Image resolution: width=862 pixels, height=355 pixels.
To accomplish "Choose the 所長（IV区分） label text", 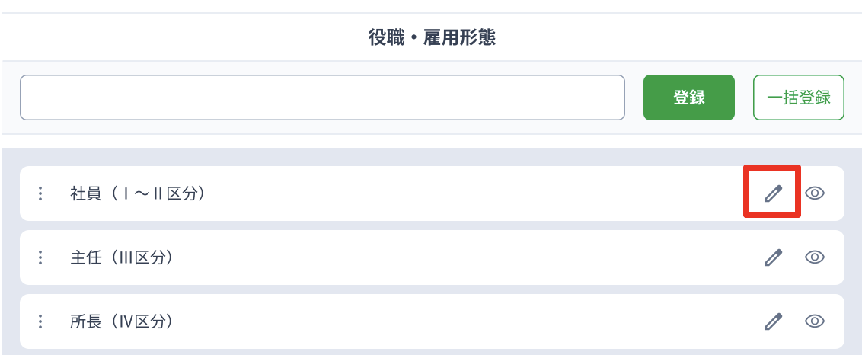I will tap(121, 321).
